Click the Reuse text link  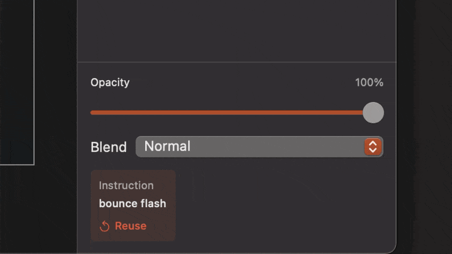click(131, 226)
